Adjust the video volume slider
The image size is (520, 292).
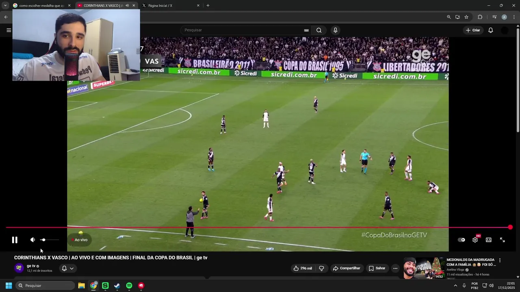pos(50,240)
